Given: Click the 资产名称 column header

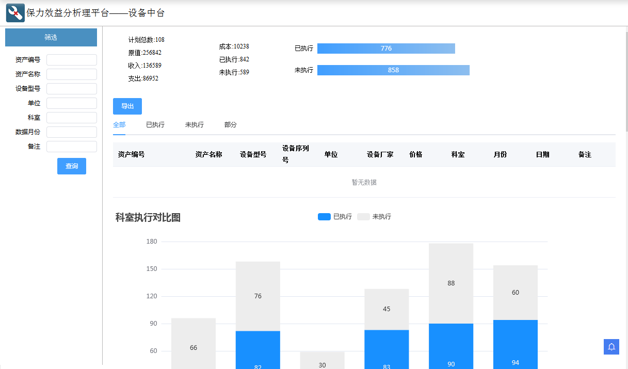Looking at the screenshot, I should point(209,154).
